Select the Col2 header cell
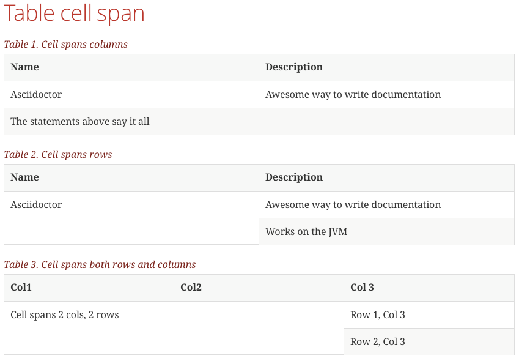 [191, 288]
